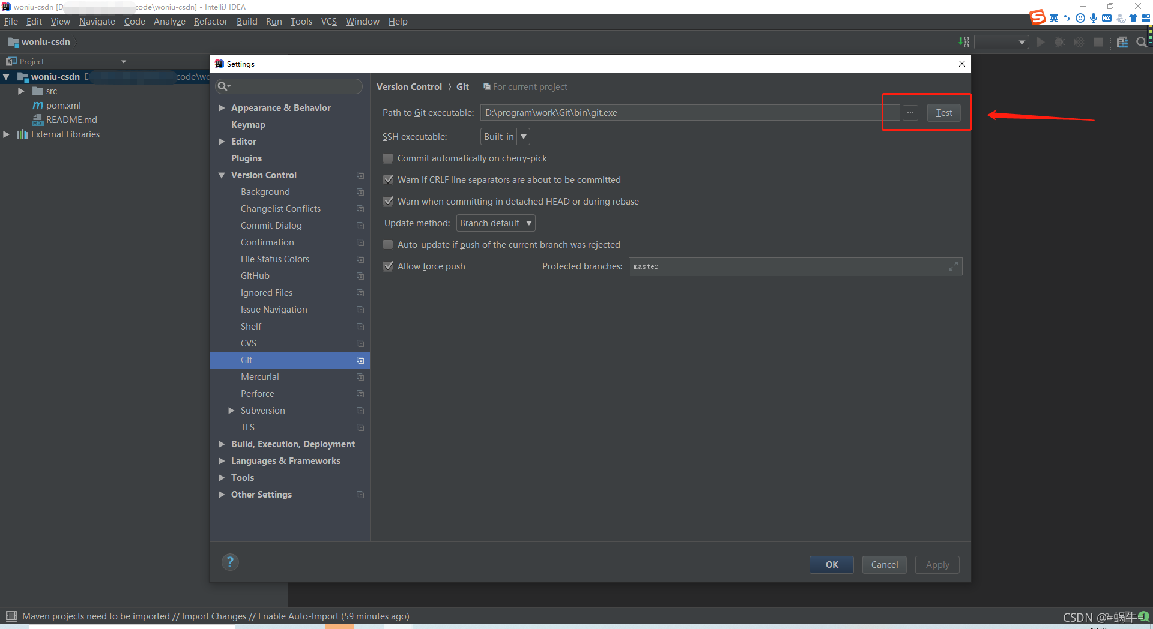Click the Sogou input method S icon
The image size is (1153, 629).
1038,17
